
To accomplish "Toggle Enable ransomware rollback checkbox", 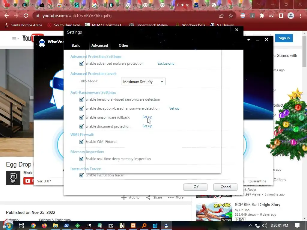I will click(82, 117).
